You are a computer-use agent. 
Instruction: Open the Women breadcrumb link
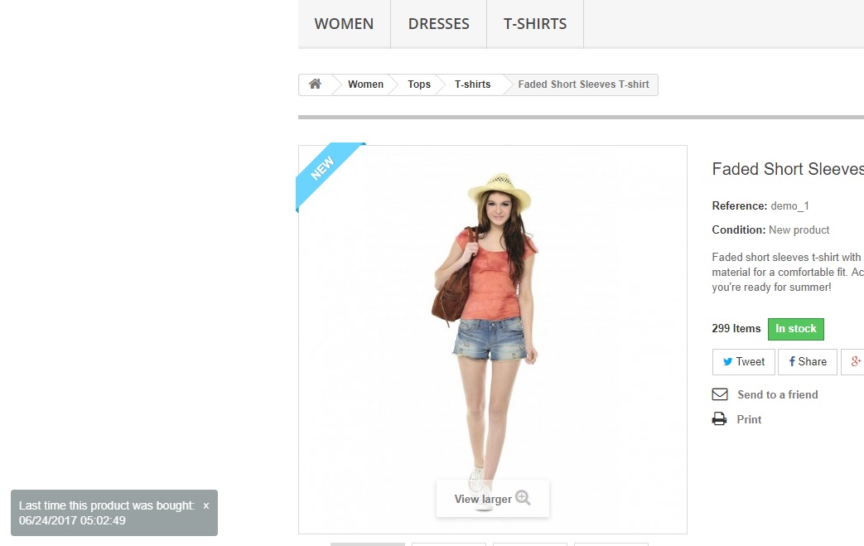point(365,85)
